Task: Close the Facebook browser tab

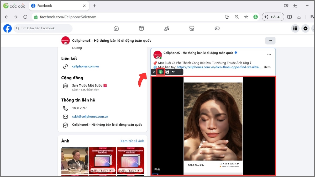Action: tap(85, 6)
